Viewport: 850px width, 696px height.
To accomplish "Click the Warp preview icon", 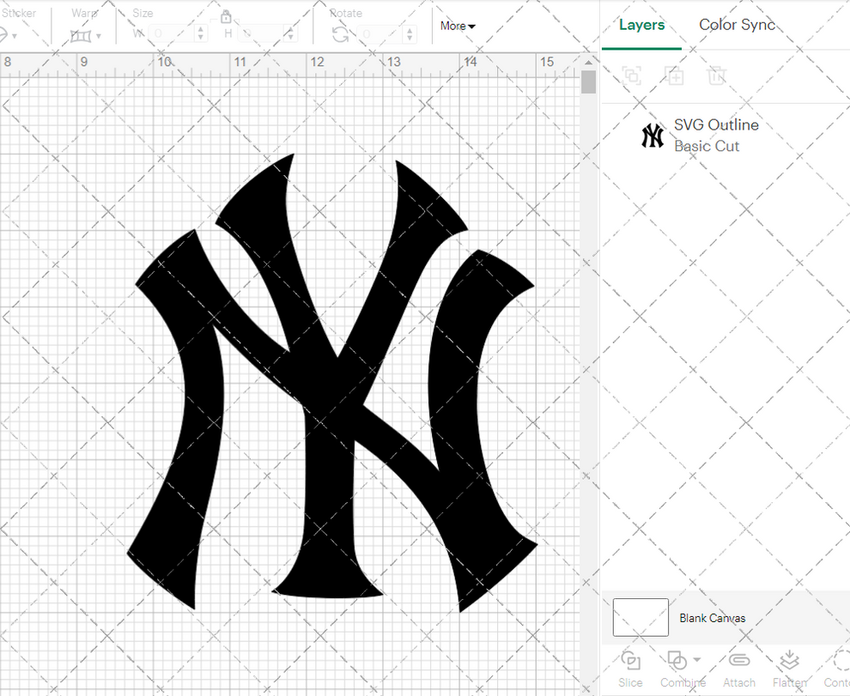I will point(82,35).
